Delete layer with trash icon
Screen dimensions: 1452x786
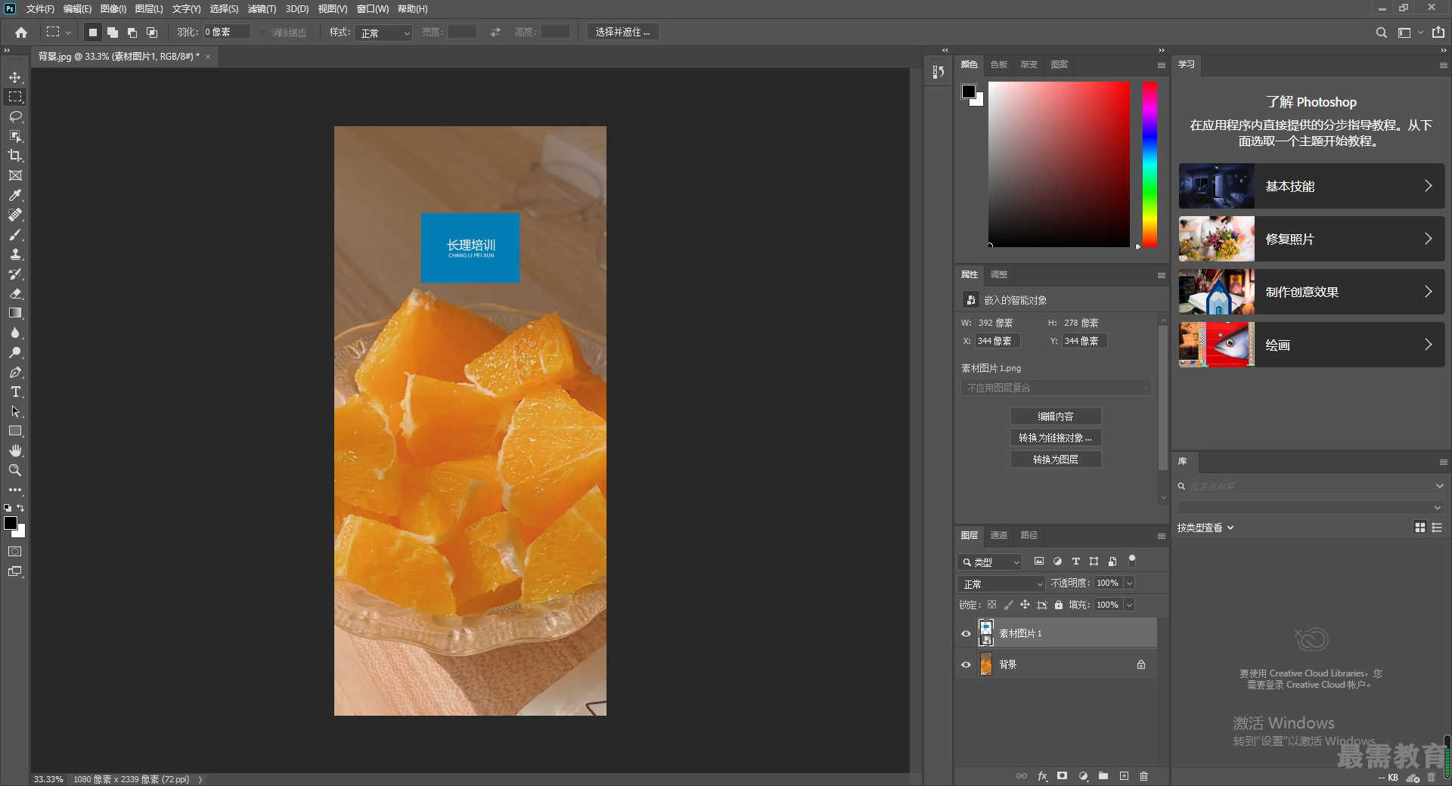coord(1143,776)
